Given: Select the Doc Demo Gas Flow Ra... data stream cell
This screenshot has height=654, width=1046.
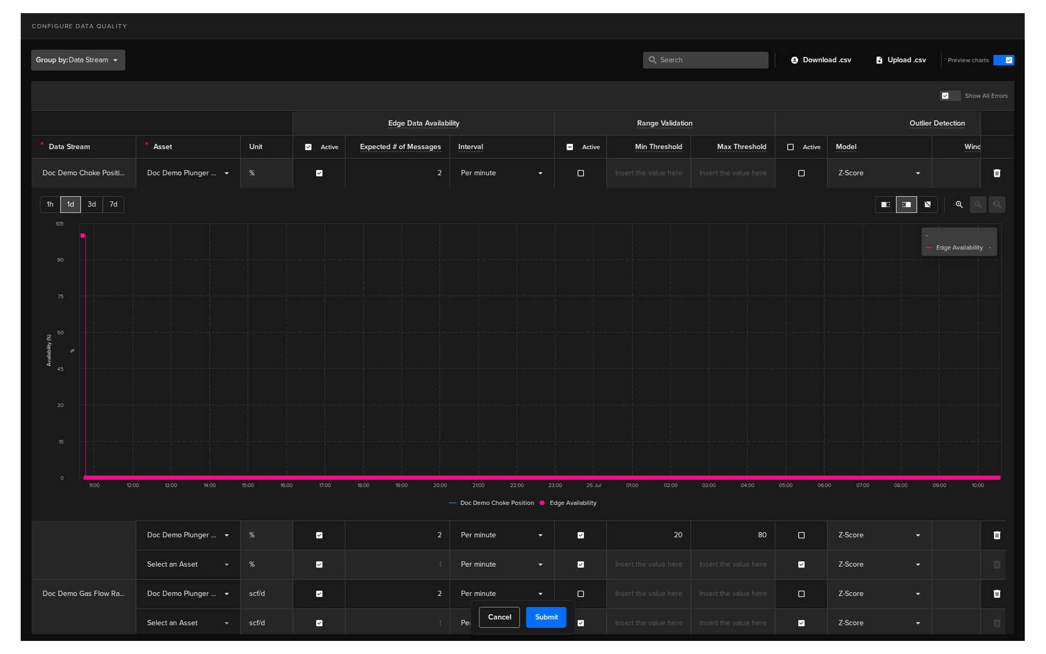Looking at the screenshot, I should tap(83, 594).
